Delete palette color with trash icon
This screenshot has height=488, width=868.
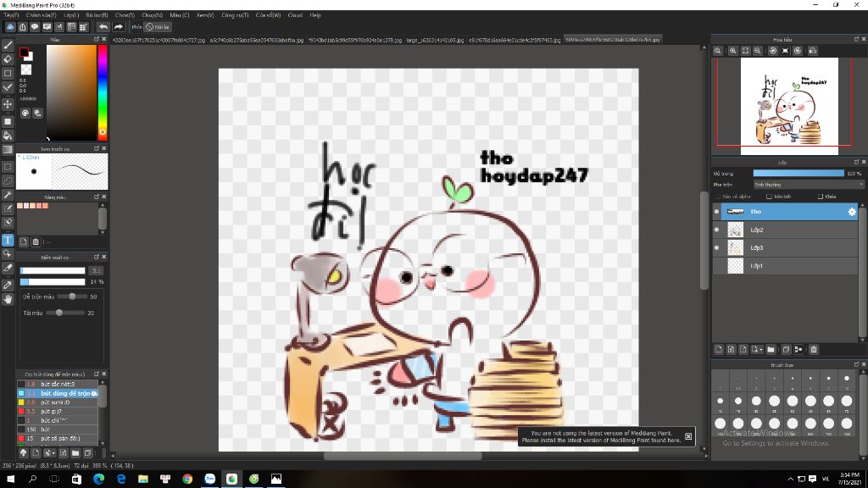tap(36, 241)
